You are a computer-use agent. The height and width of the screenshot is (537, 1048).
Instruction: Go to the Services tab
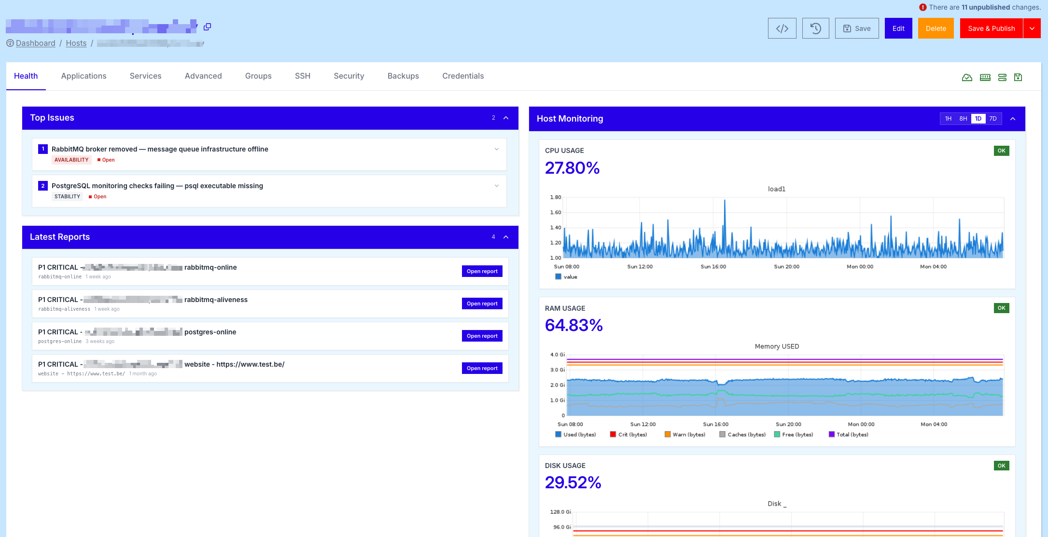(146, 76)
